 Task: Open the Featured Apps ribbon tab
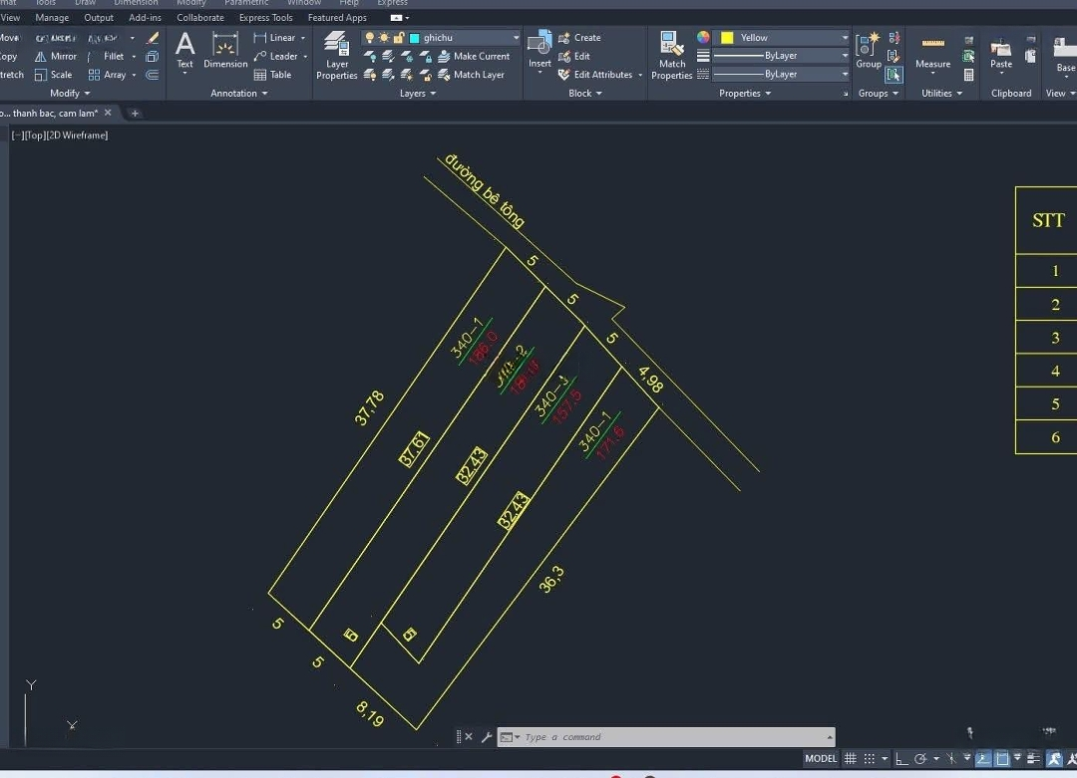337,18
